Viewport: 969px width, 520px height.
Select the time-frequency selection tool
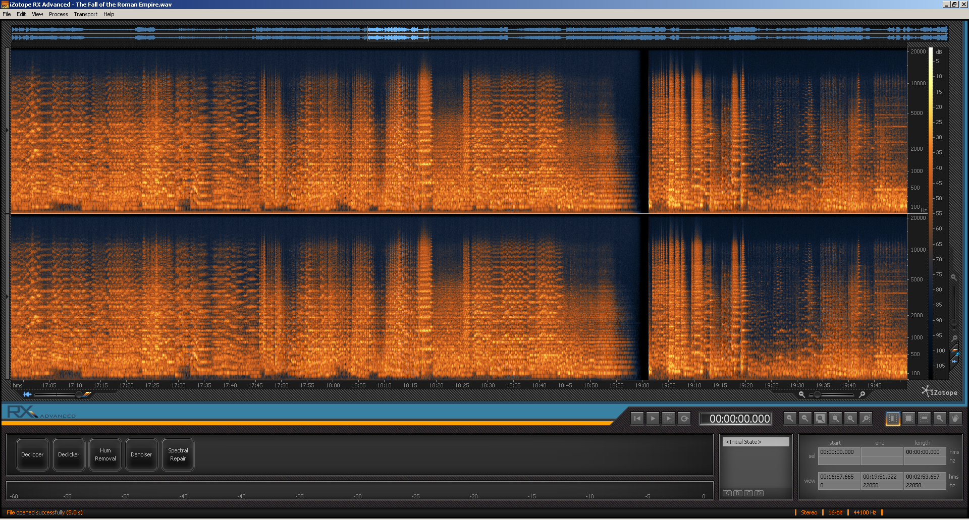tap(908, 419)
